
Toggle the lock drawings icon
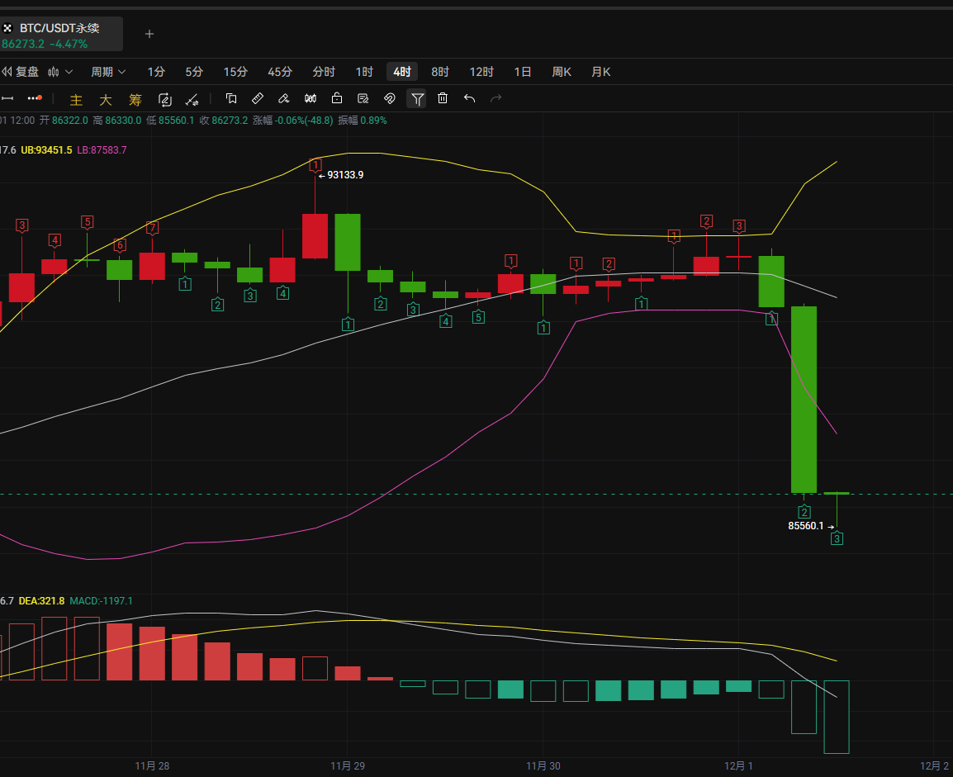click(x=337, y=99)
